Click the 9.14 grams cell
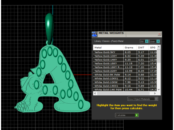Screen dimensions: 174x130 [130, 75]
